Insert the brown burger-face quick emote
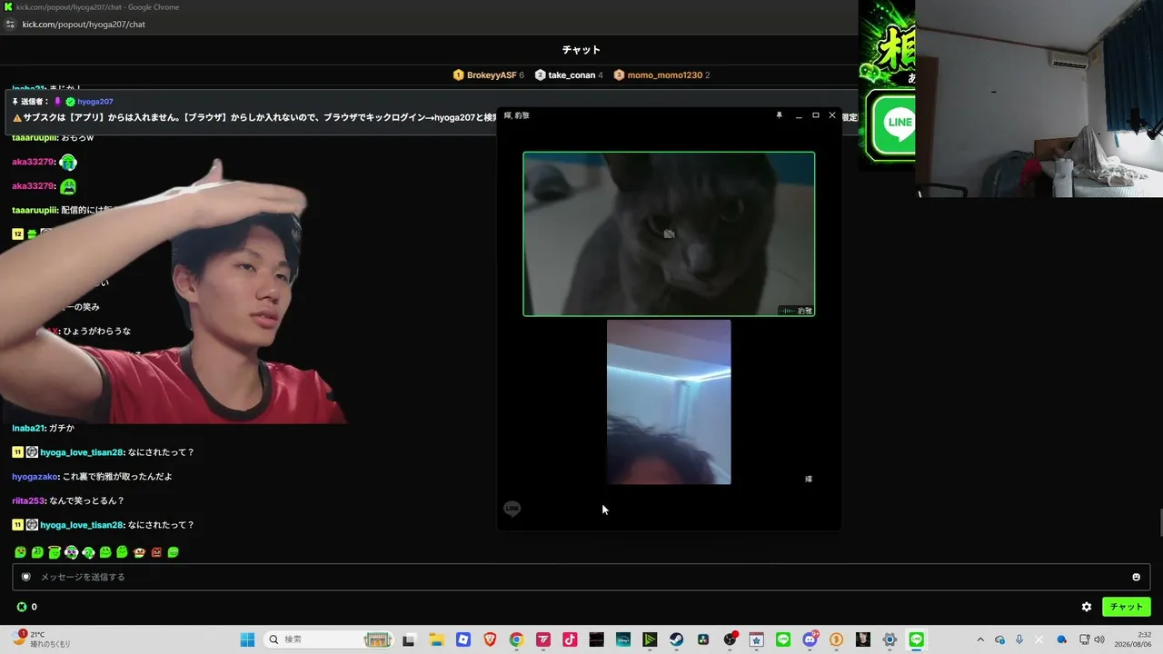This screenshot has height=654, width=1163. click(x=139, y=552)
